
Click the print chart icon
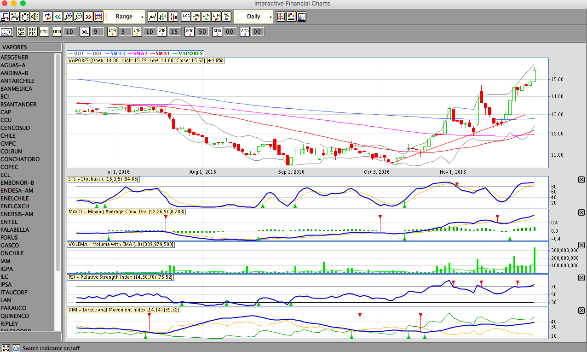[x=15, y=17]
